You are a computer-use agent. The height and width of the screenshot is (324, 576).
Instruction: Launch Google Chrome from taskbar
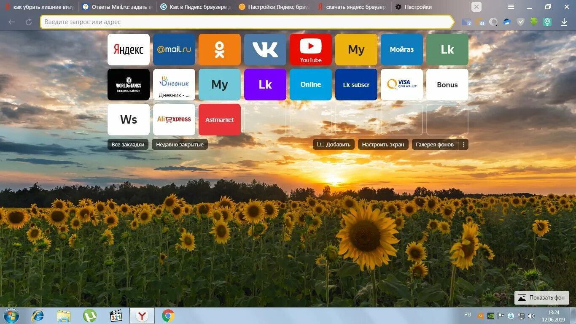168,316
